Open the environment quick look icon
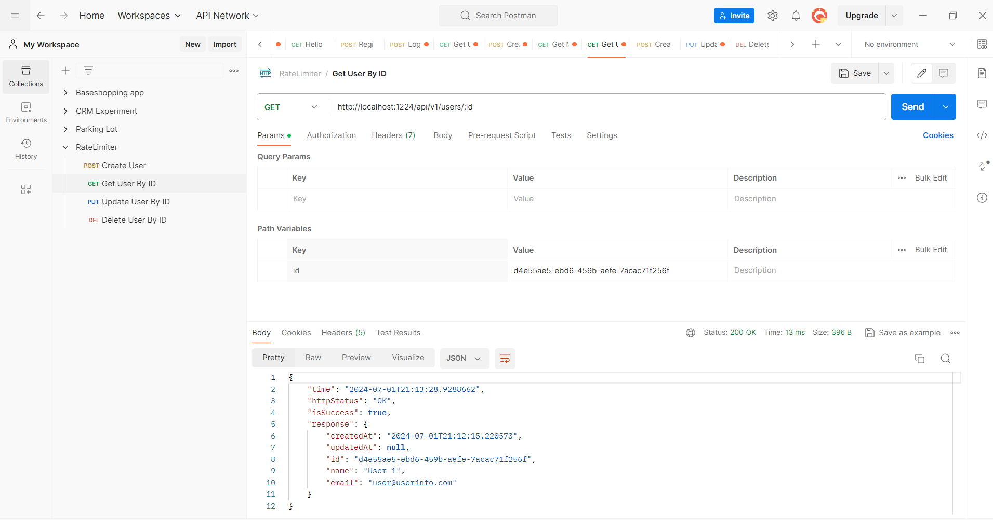Screen dimensions: 993x520 click(x=982, y=44)
